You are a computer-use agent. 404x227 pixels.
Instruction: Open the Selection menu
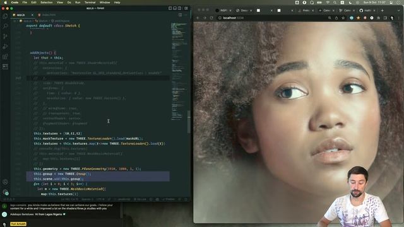[x=47, y=3]
